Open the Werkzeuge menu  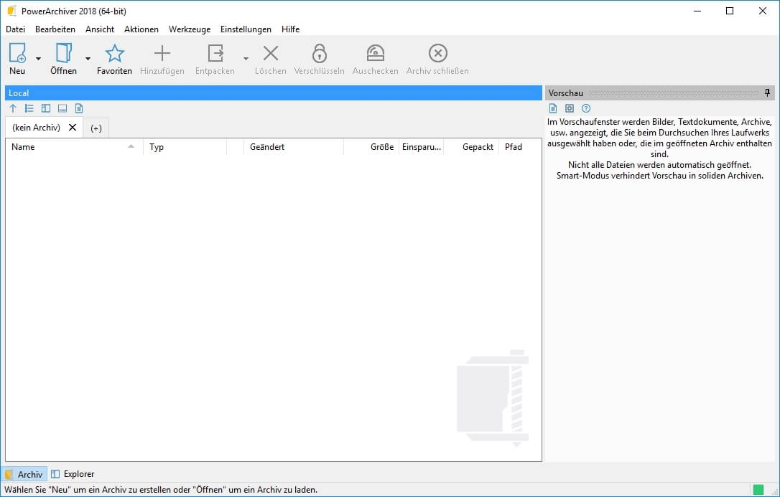point(190,29)
